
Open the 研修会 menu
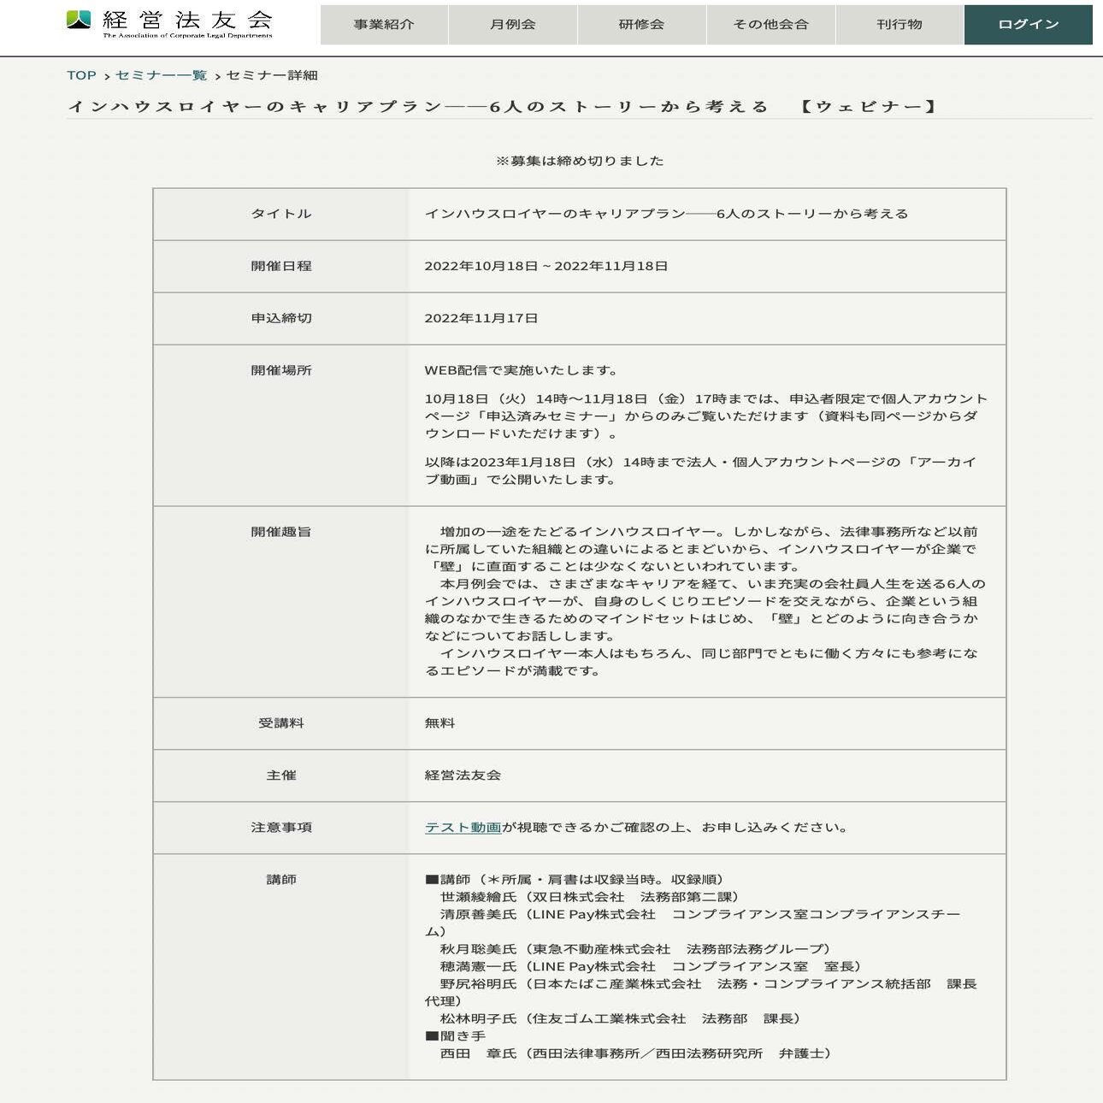coord(641,25)
